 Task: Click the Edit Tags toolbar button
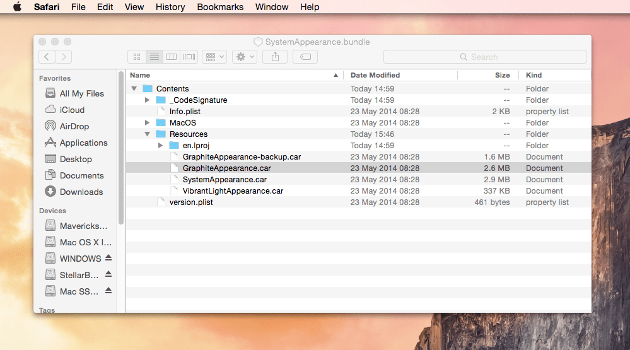coord(305,57)
